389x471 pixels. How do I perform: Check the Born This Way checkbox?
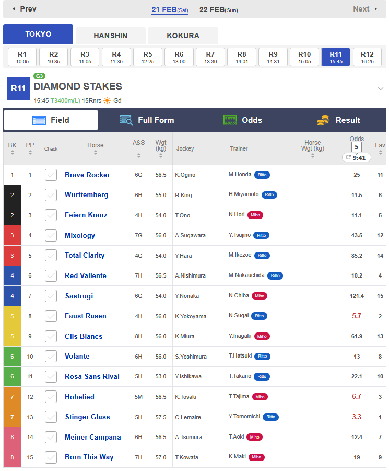[x=51, y=457]
